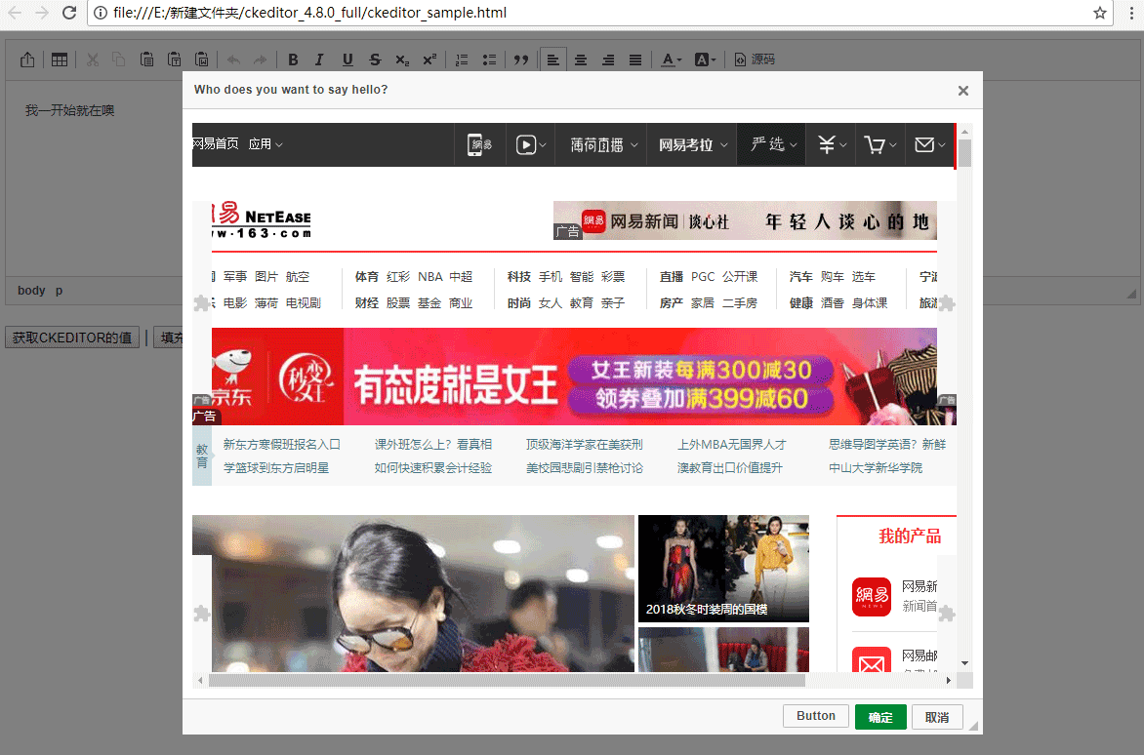Image resolution: width=1144 pixels, height=755 pixels.
Task: Open the 有态度就是女王 JD banner
Action: (x=574, y=377)
